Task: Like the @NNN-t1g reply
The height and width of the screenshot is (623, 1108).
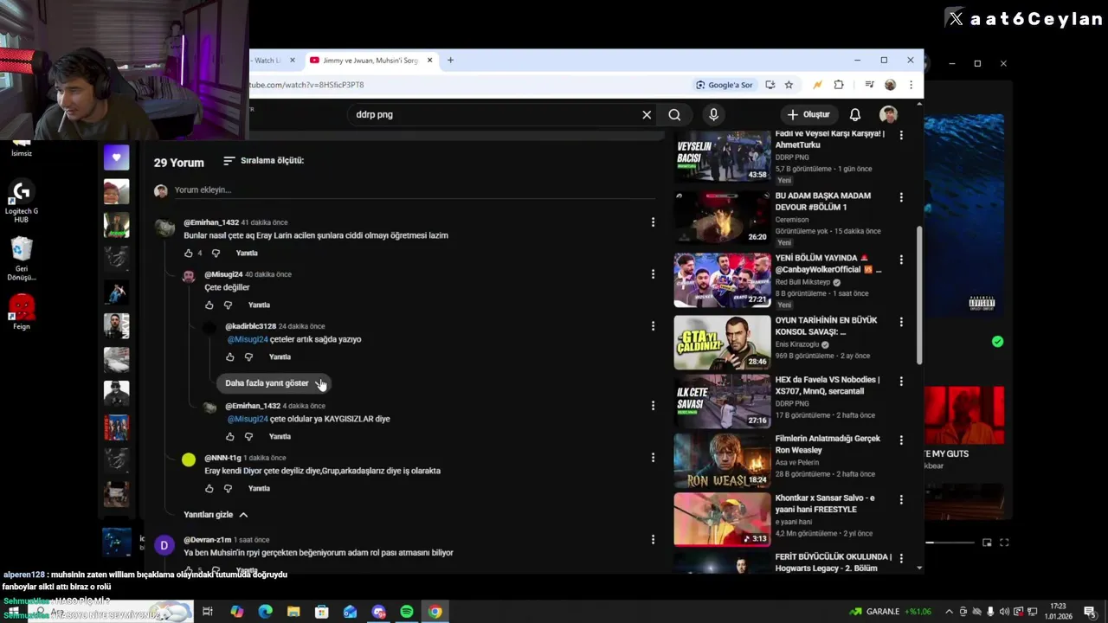Action: (209, 488)
